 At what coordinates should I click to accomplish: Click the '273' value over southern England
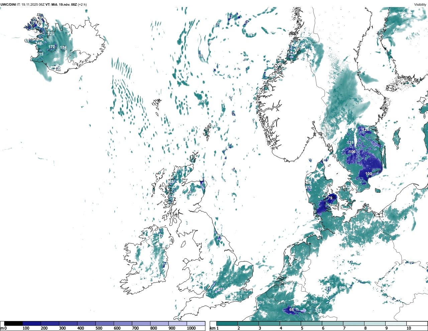click(221, 290)
